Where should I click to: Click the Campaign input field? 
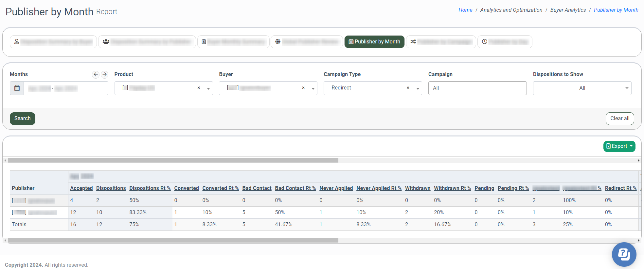[477, 88]
